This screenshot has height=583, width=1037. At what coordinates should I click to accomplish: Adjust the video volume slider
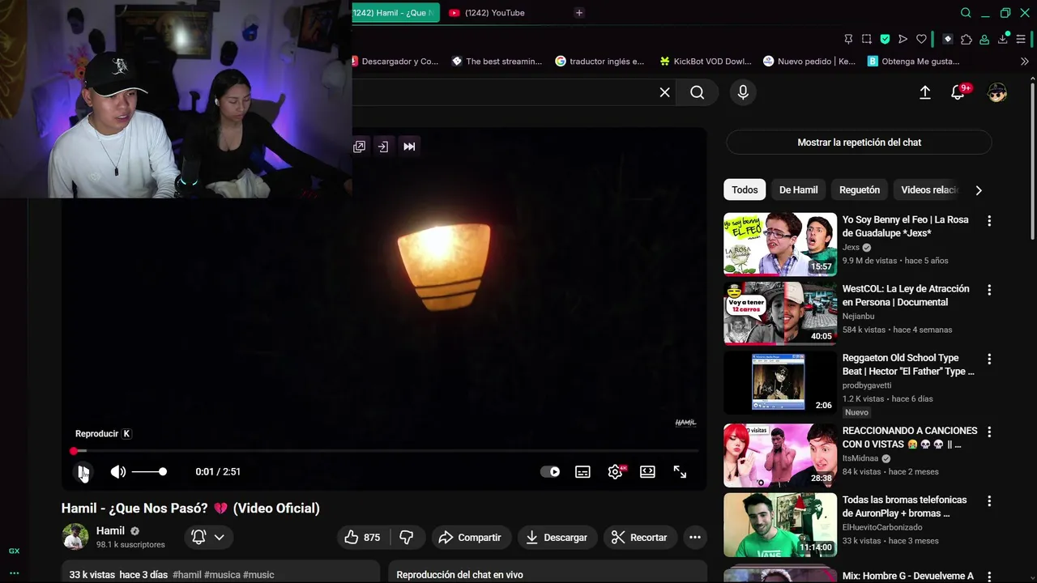149,472
